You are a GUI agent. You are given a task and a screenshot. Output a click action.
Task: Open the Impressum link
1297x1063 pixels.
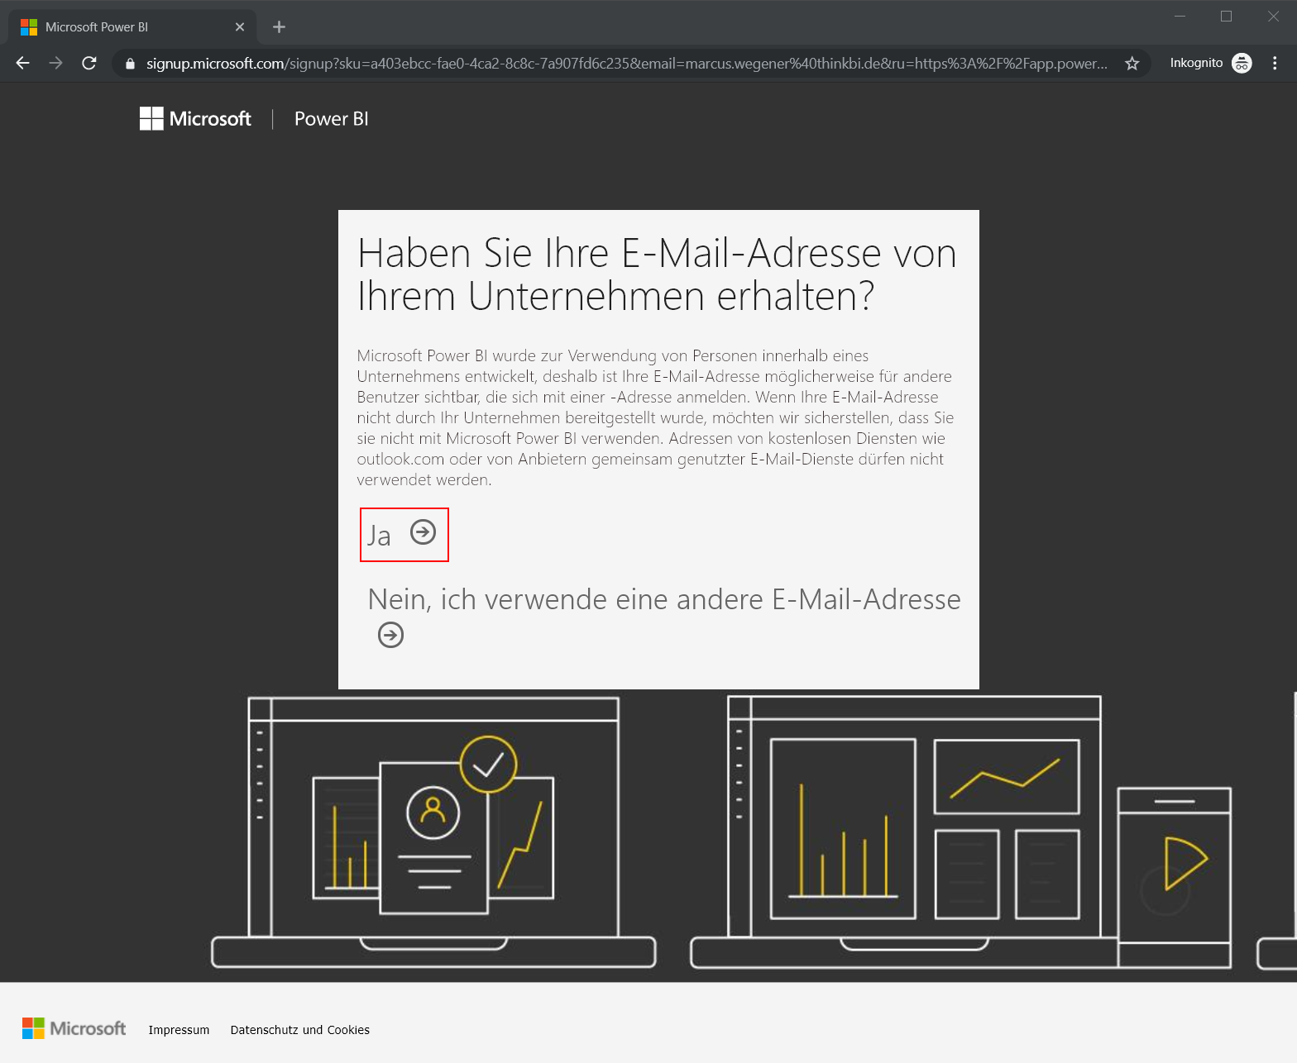pyautogui.click(x=179, y=1030)
